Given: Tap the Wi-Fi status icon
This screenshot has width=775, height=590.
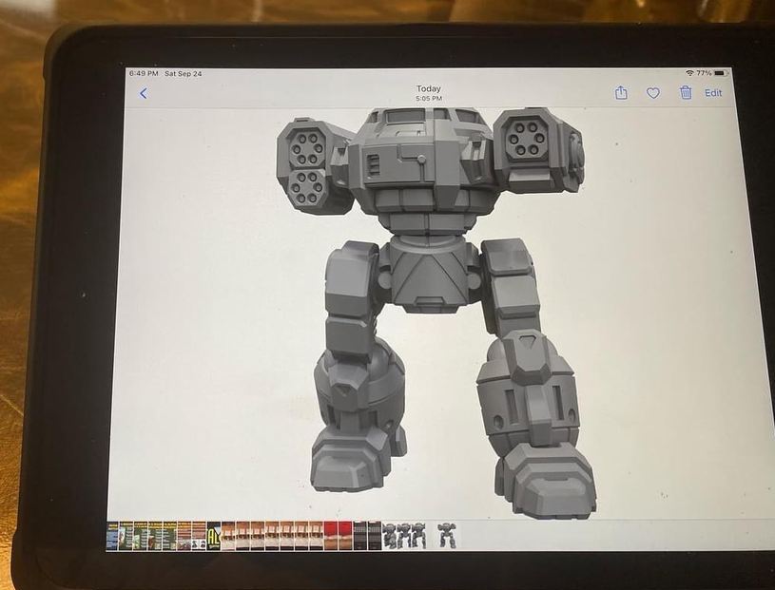Looking at the screenshot, I should point(688,73).
